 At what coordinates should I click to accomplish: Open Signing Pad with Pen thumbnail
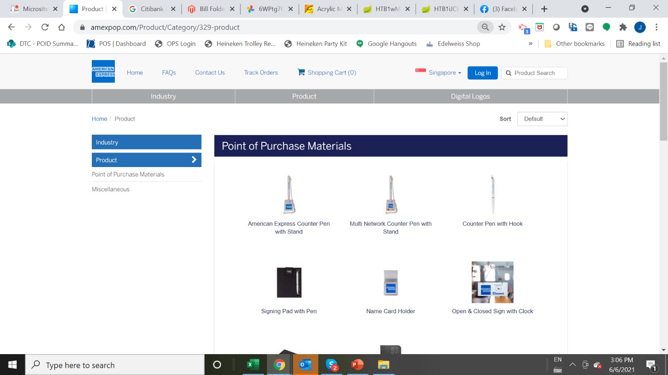click(x=289, y=282)
